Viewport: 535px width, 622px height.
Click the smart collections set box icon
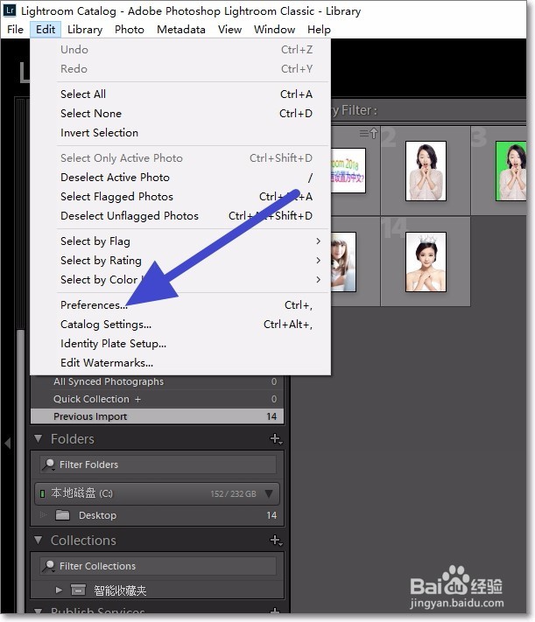pos(78,590)
